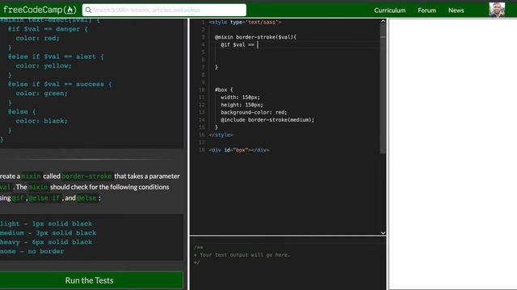Click the 'border-stroke' inline code in instructions
517x290 pixels.
tap(86, 176)
